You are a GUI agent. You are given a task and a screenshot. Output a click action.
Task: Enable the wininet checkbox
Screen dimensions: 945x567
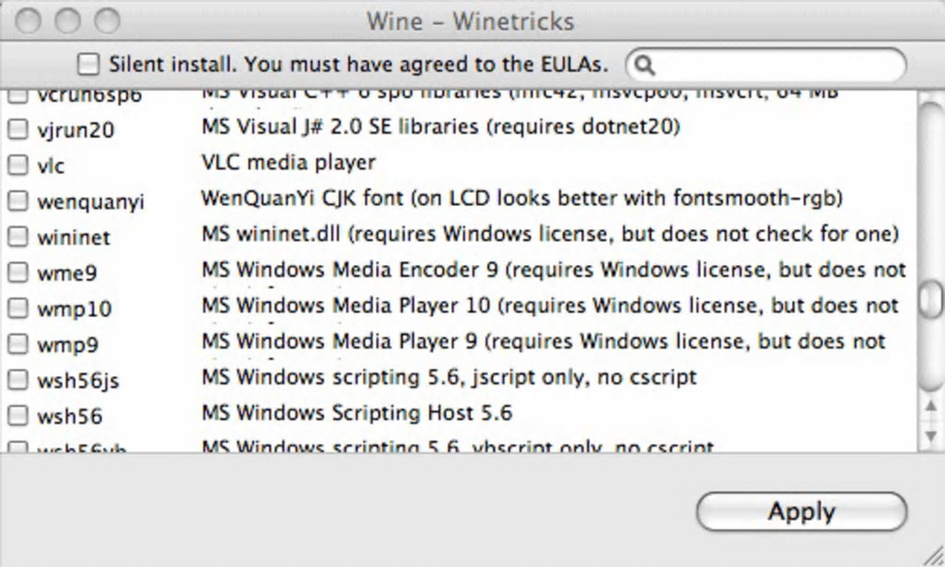click(x=18, y=237)
